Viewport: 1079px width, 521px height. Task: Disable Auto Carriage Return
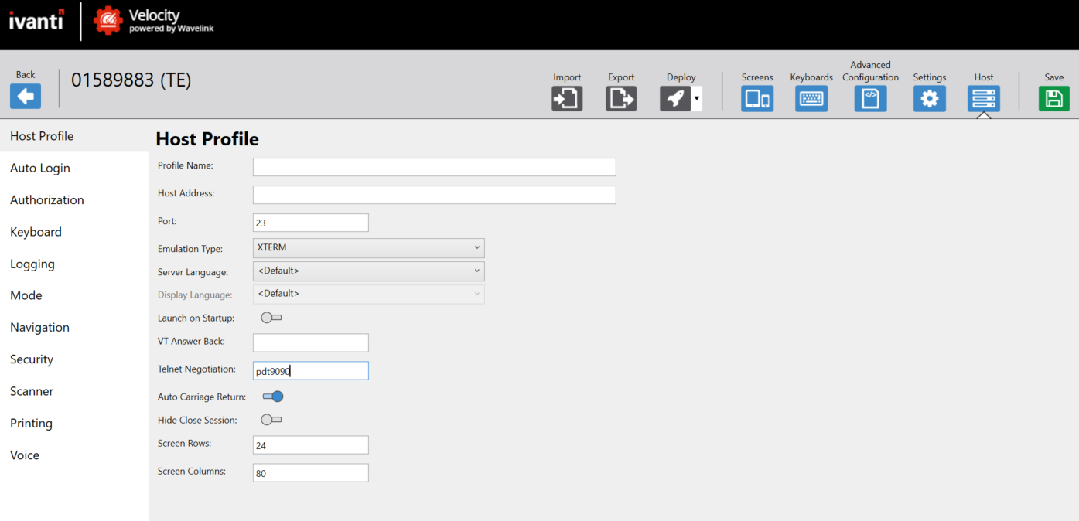pyautogui.click(x=273, y=396)
